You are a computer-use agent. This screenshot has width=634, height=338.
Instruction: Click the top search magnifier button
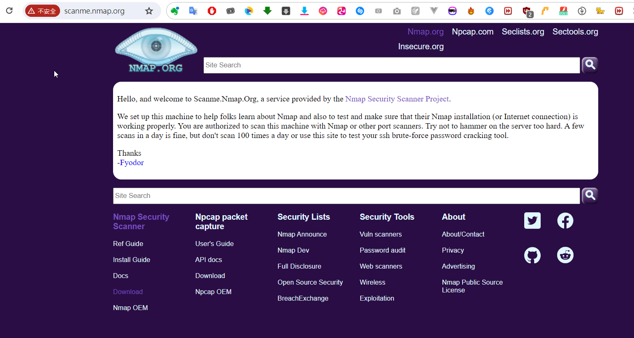click(x=590, y=65)
